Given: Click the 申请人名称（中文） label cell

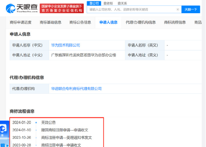Looking at the screenshot, I should 29,45.
